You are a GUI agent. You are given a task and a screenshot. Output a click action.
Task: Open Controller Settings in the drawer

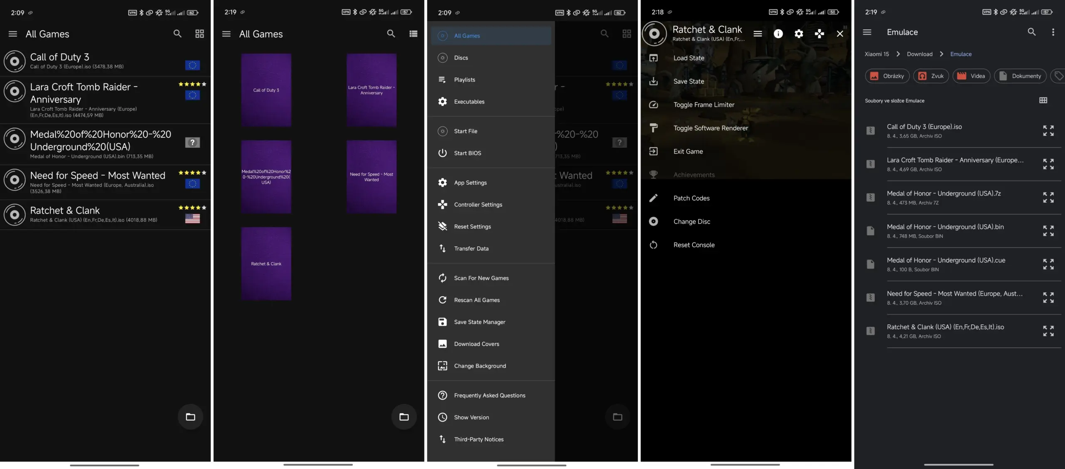click(x=491, y=205)
